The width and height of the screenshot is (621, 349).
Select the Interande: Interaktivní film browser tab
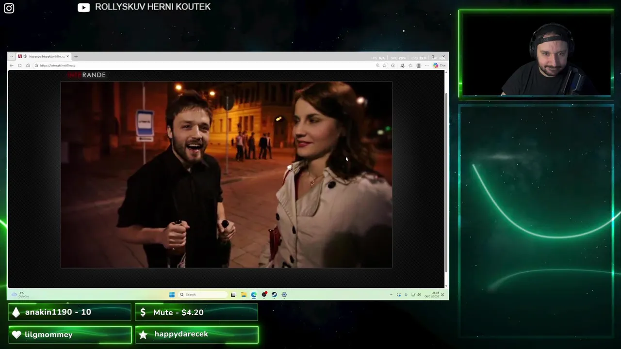(44, 57)
